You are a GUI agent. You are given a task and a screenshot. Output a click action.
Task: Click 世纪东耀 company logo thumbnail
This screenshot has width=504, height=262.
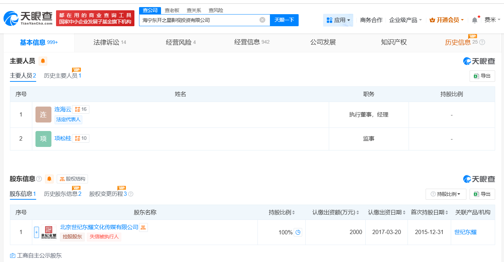[48, 232]
